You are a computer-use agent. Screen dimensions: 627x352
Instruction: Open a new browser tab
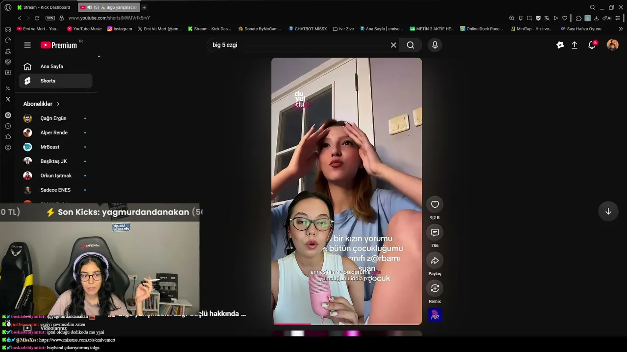coord(144,7)
